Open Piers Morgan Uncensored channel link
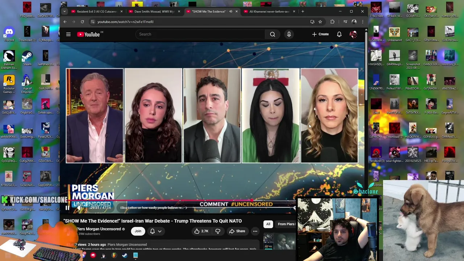Image resolution: width=464 pixels, height=261 pixels. [99, 229]
